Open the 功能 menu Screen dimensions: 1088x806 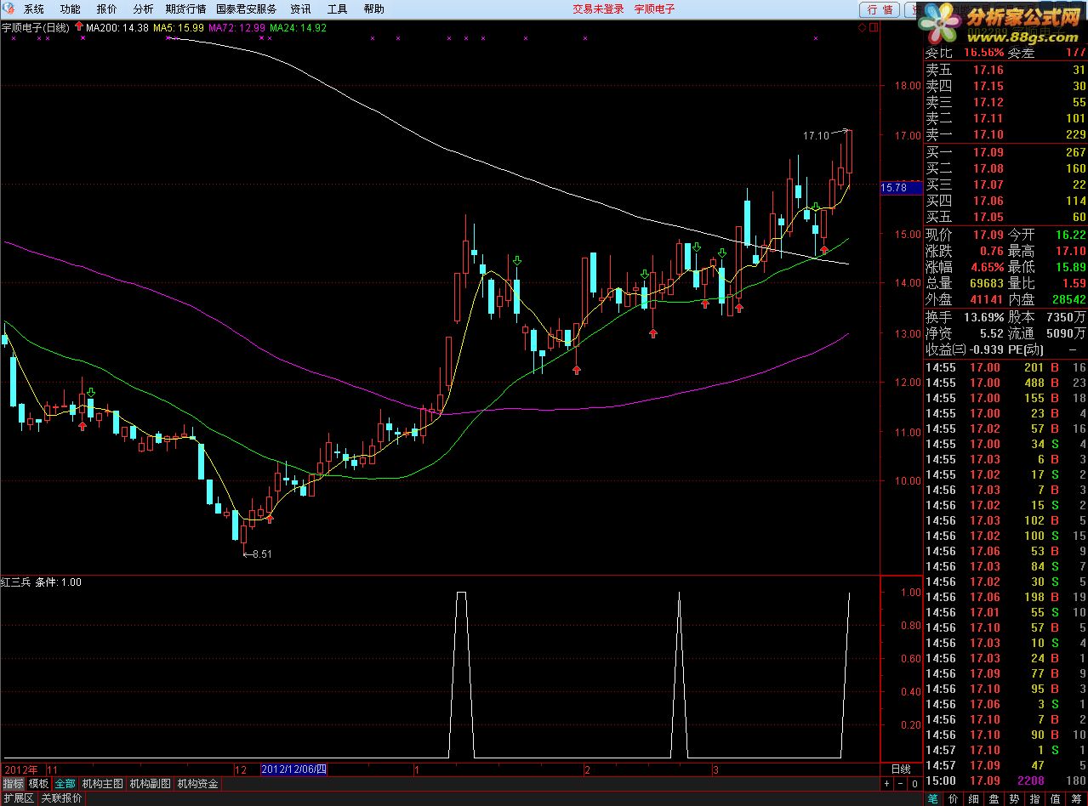point(70,9)
